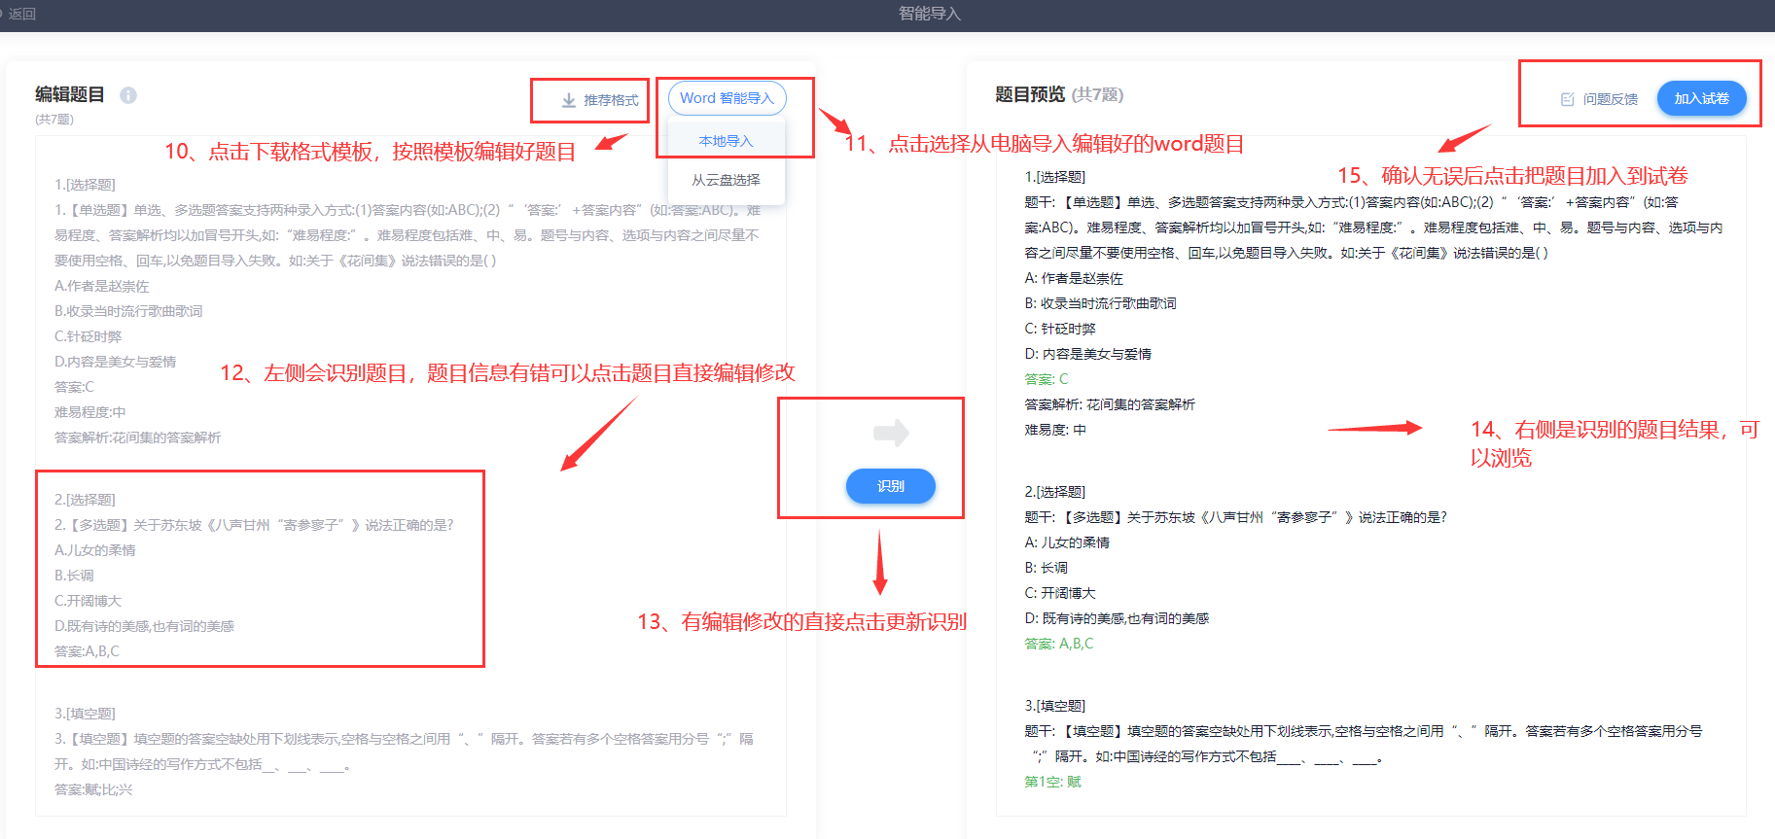Click editor line 答案:赋;比;兴

[93, 789]
